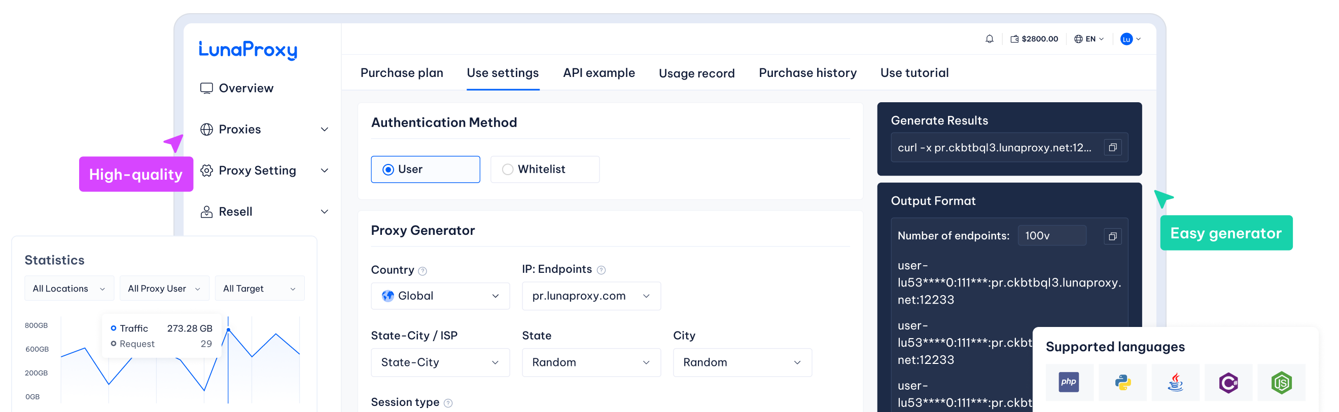Click the Number of endpoints field

click(x=1051, y=236)
